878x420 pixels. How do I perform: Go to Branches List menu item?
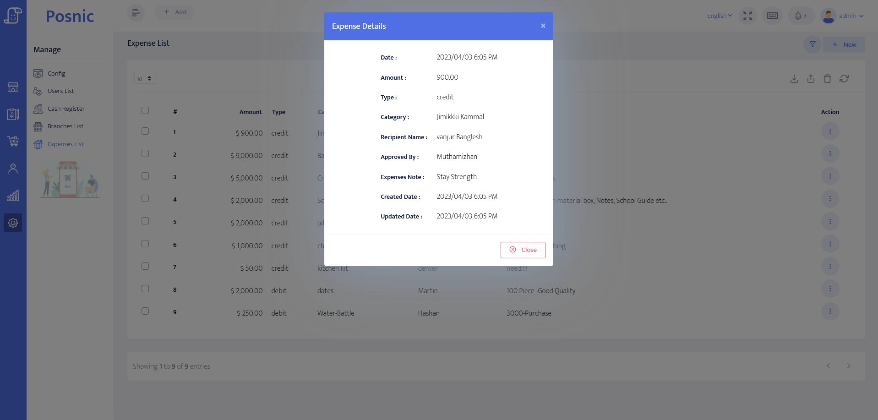coord(65,126)
